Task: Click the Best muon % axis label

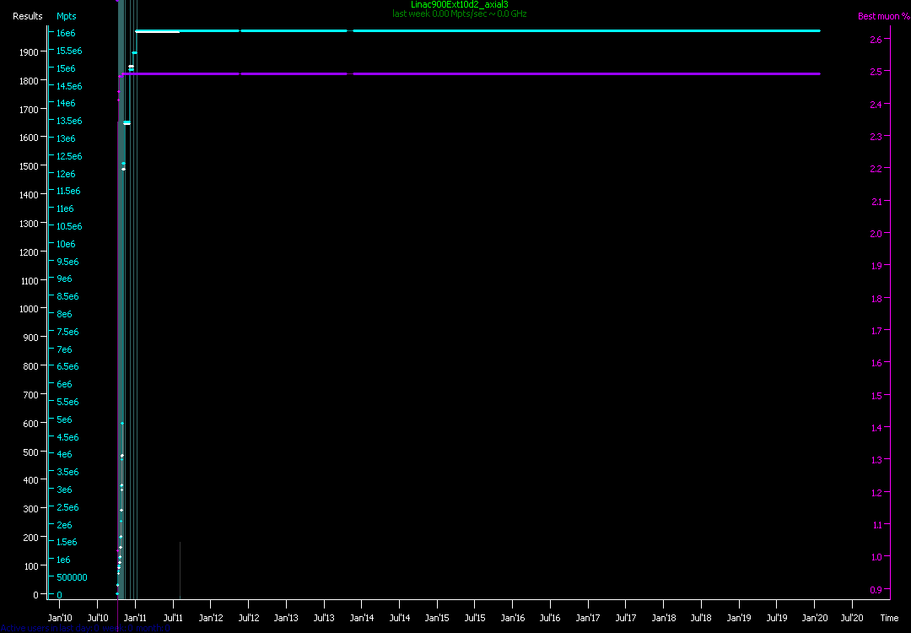Action: pyautogui.click(x=878, y=16)
